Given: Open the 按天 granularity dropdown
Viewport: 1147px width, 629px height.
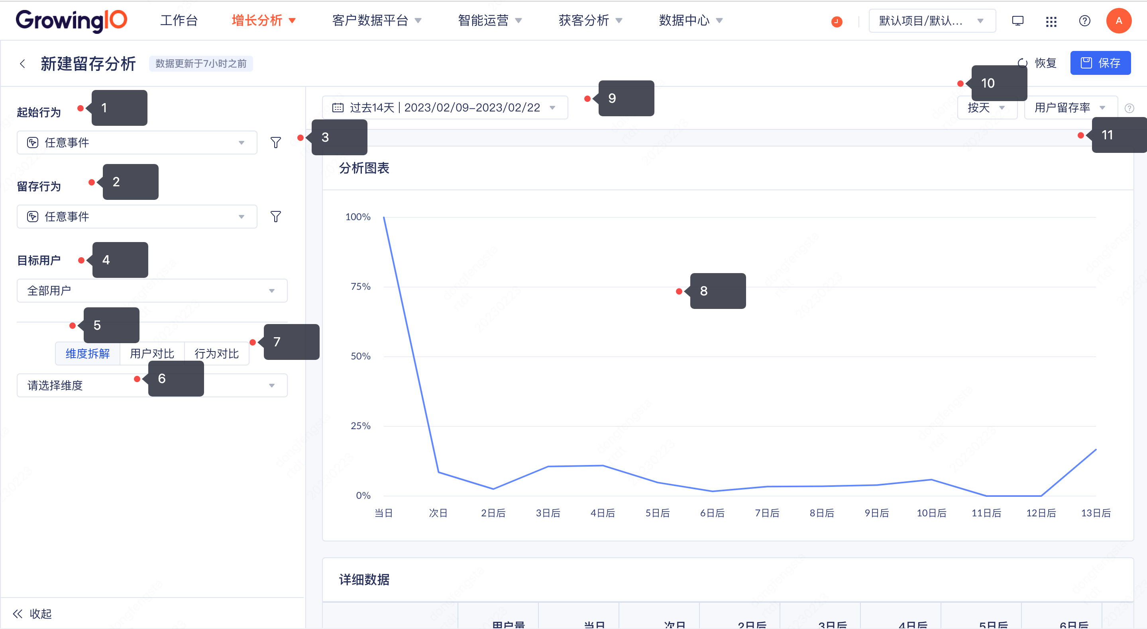Looking at the screenshot, I should 987,107.
